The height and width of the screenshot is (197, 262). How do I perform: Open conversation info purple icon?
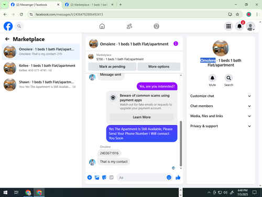click(x=176, y=44)
